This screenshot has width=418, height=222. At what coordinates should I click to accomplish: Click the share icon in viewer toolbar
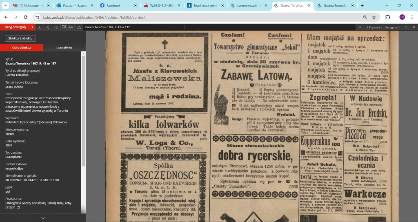(48, 27)
